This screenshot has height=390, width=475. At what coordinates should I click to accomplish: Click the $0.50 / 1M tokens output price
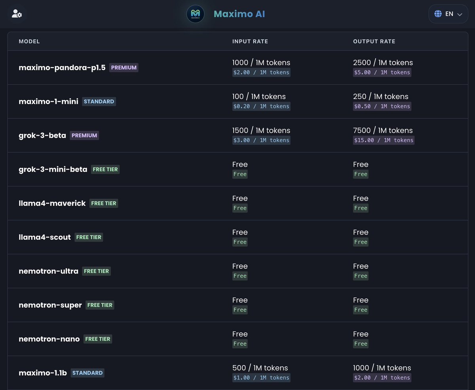pos(382,106)
